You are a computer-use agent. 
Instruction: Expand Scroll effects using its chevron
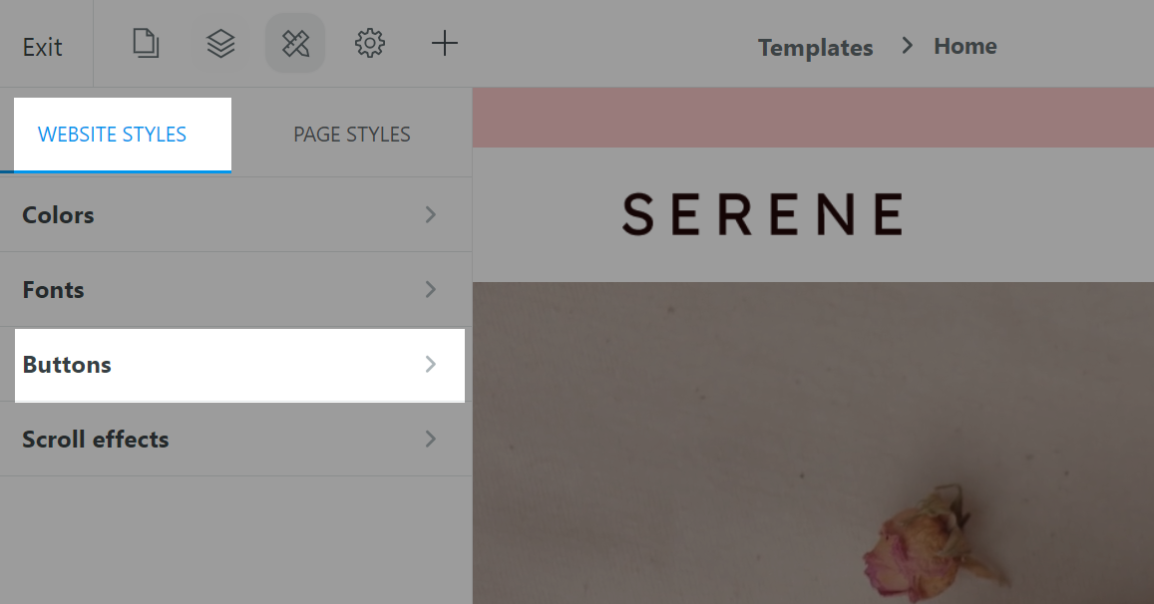[x=431, y=440]
